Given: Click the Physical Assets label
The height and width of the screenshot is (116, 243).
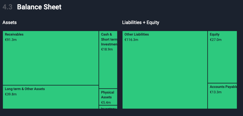Looking at the screenshot, I should 107,95.
